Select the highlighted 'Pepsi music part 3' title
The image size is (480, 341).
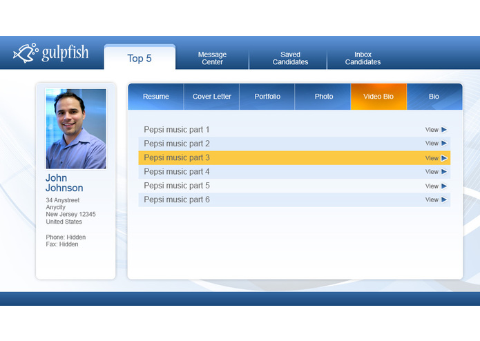(177, 158)
